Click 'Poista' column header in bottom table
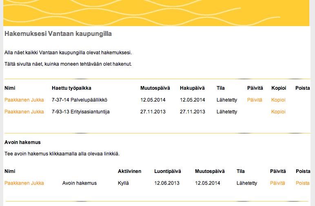This screenshot has height=206, width=315. click(x=303, y=171)
